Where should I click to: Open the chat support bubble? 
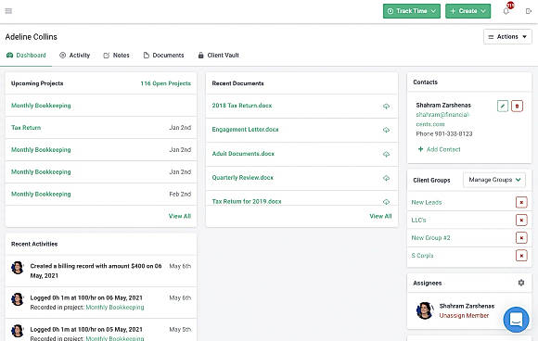pyautogui.click(x=516, y=320)
